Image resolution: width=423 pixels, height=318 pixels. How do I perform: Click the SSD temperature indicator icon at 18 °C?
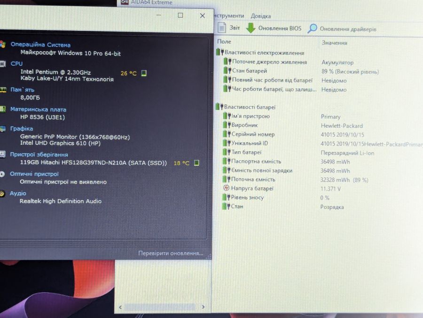click(196, 163)
